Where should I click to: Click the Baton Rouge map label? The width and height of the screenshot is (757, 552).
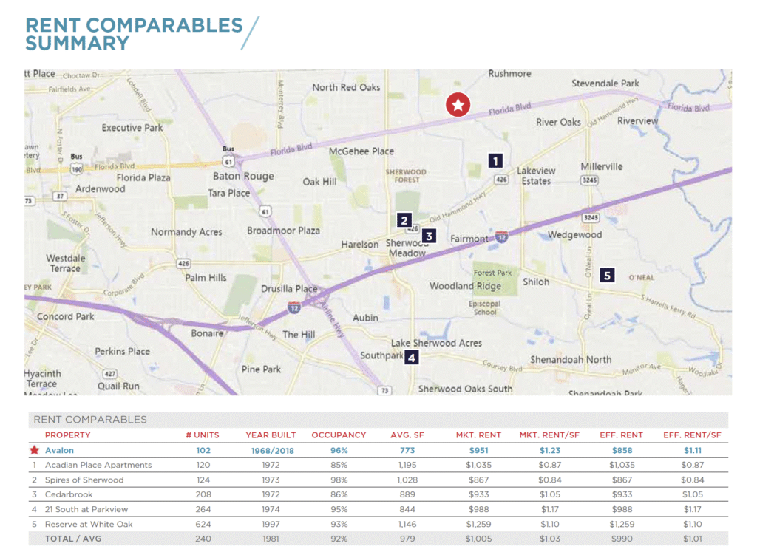click(243, 176)
